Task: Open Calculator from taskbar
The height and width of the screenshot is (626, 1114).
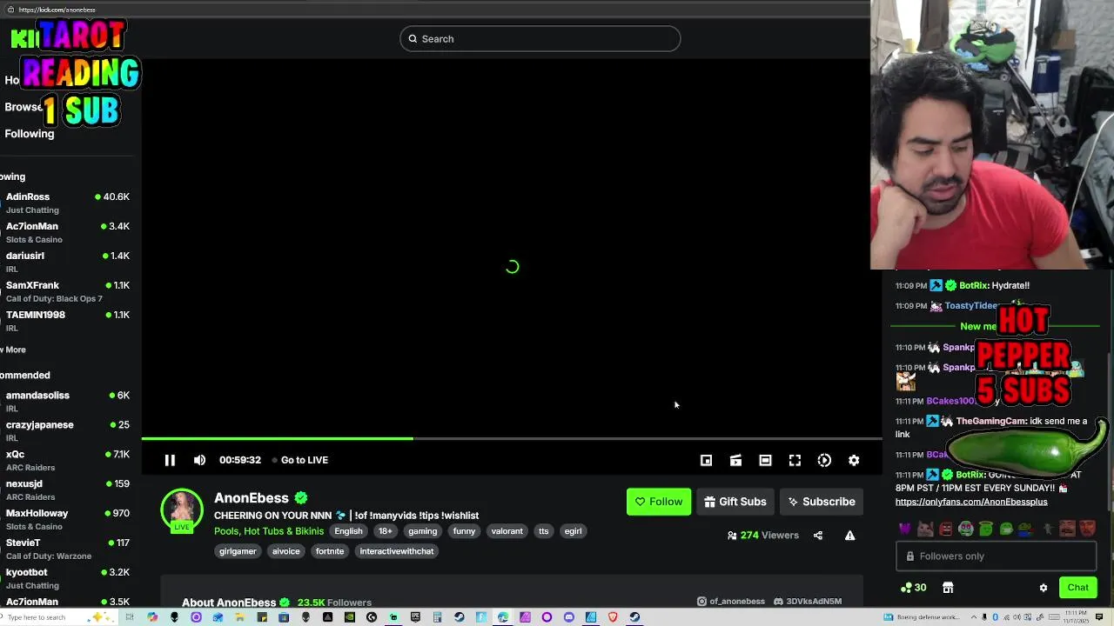Action: tap(437, 617)
